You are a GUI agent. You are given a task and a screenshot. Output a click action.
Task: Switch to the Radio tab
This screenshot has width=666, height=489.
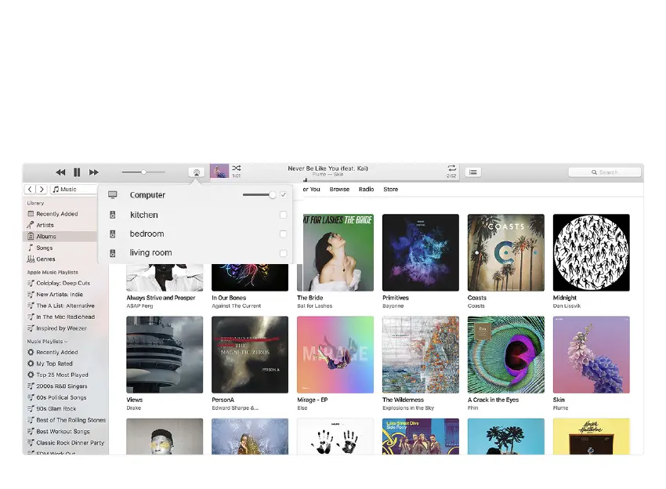pos(366,190)
